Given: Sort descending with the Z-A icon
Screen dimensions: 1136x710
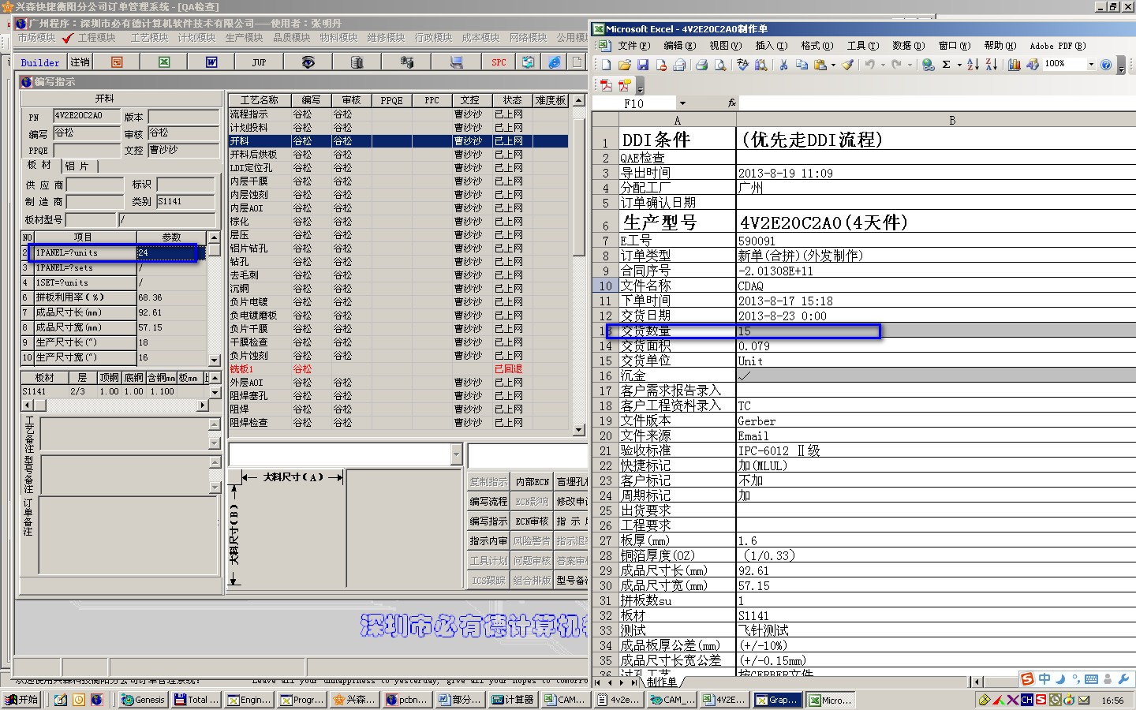Looking at the screenshot, I should pos(991,65).
